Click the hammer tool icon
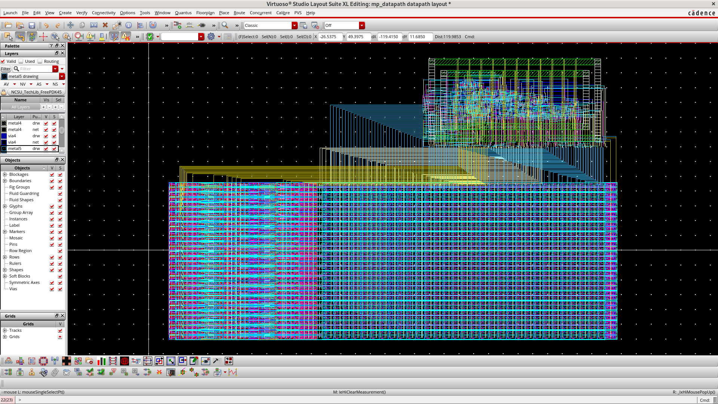Image resolution: width=718 pixels, height=404 pixels. (x=216, y=361)
